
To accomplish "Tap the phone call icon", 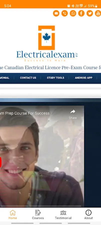I will point(64,13).
